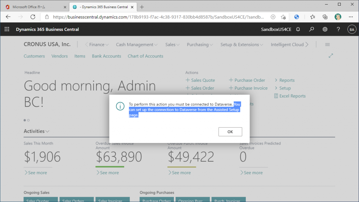The width and height of the screenshot is (359, 202).
Task: Click the CRONUS USA, Inc. company name
Action: [x=47, y=44]
